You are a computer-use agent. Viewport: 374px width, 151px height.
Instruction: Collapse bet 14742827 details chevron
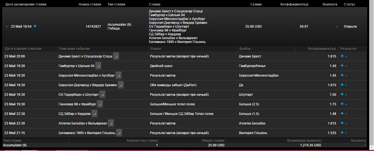pos(7,27)
